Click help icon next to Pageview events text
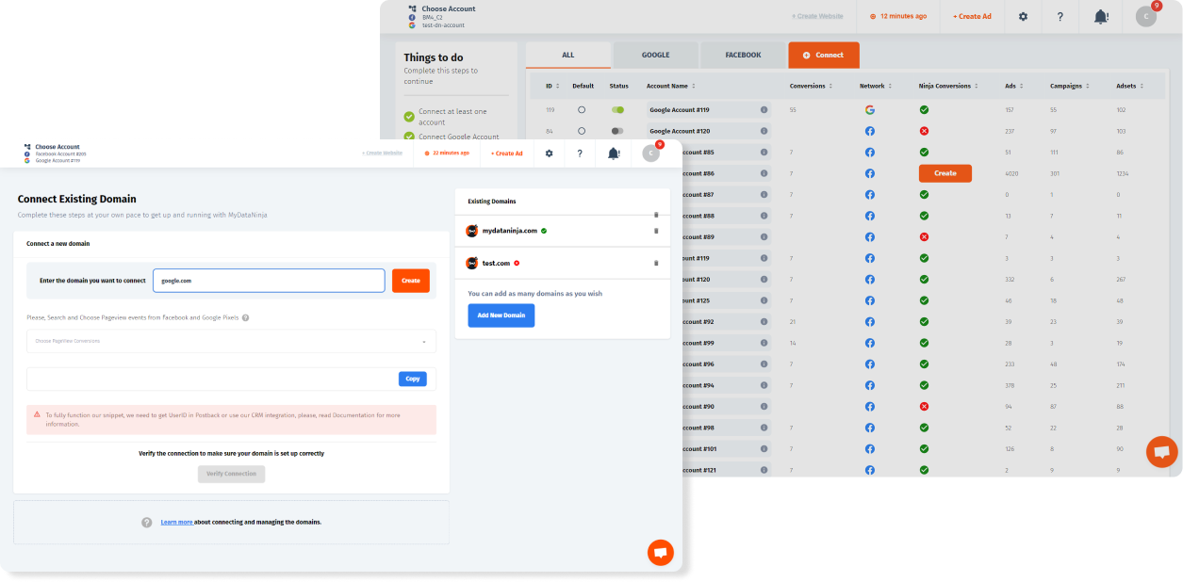The width and height of the screenshot is (1183, 582). [245, 318]
